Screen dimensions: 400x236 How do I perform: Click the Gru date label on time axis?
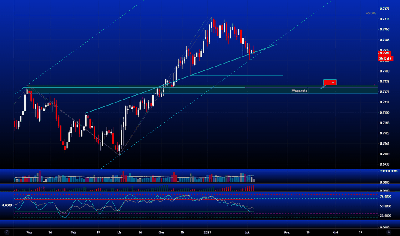point(161,233)
